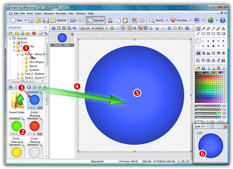Click the Search button
Screen dimensions: 233x169
[156, 20]
